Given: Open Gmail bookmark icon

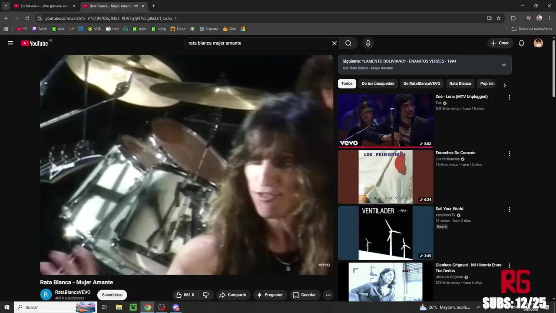Looking at the screenshot, I should click(72, 29).
